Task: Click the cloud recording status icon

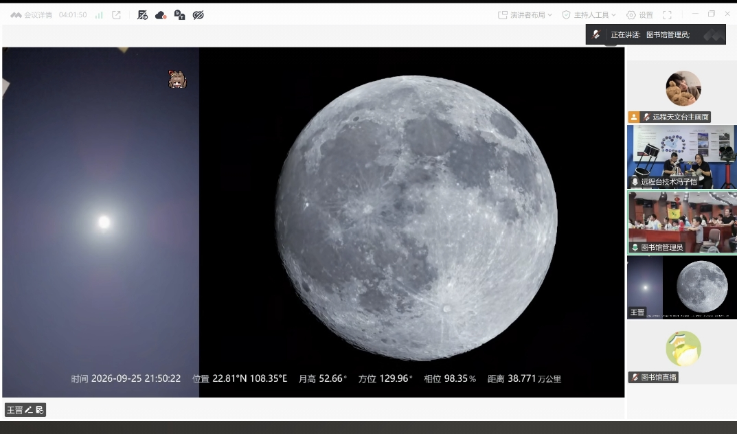Action: 161,15
